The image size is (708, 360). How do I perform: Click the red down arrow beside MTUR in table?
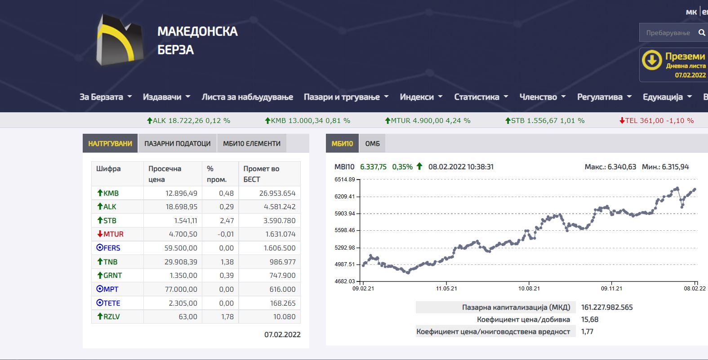(100, 234)
